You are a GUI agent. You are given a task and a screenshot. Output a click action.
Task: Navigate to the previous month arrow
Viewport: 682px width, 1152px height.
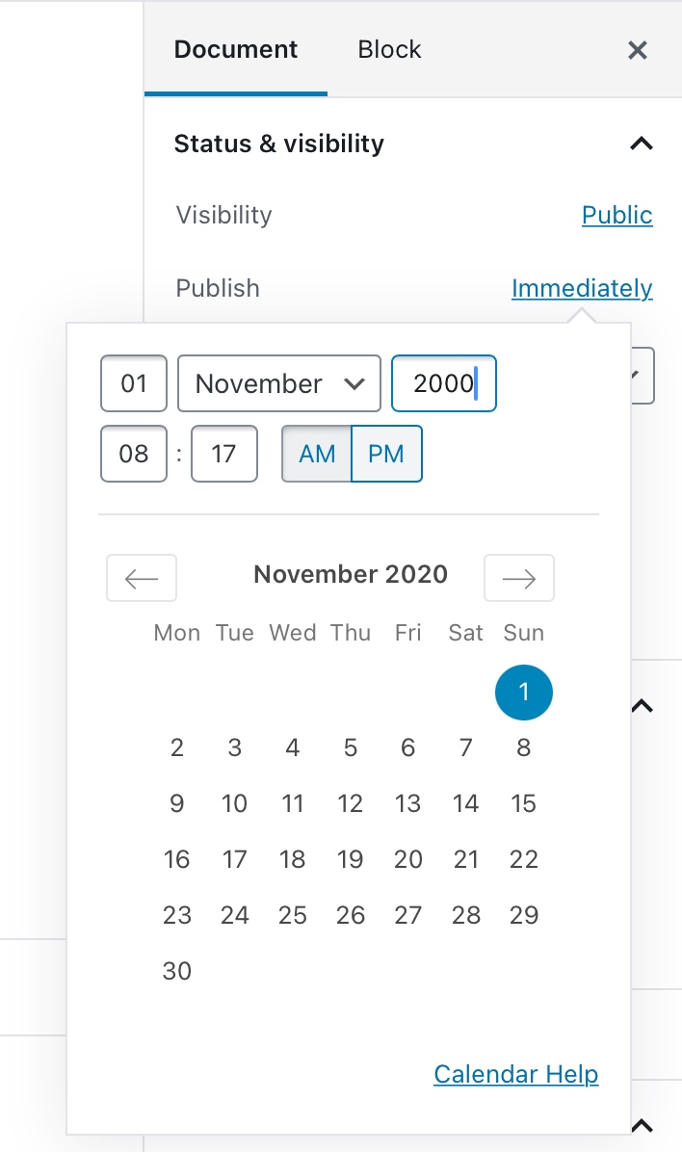click(141, 578)
